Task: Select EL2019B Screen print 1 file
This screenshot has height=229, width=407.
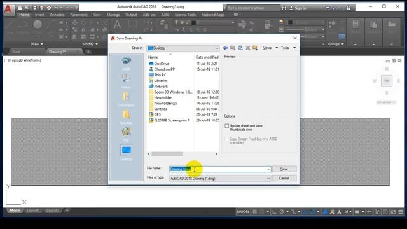Action: (169, 120)
